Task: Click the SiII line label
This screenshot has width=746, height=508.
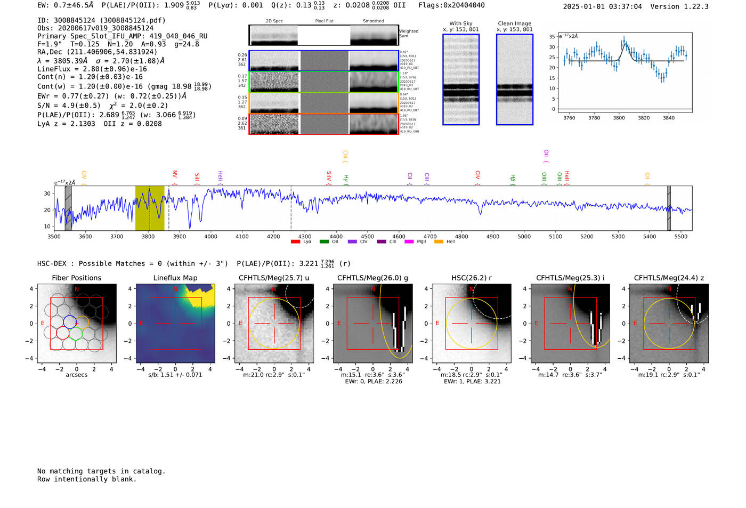Action: (197, 178)
